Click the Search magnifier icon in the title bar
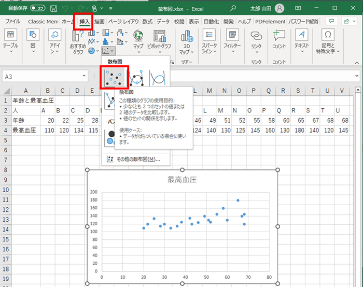Image resolution: width=363 pixels, height=287 pixels. click(x=233, y=8)
